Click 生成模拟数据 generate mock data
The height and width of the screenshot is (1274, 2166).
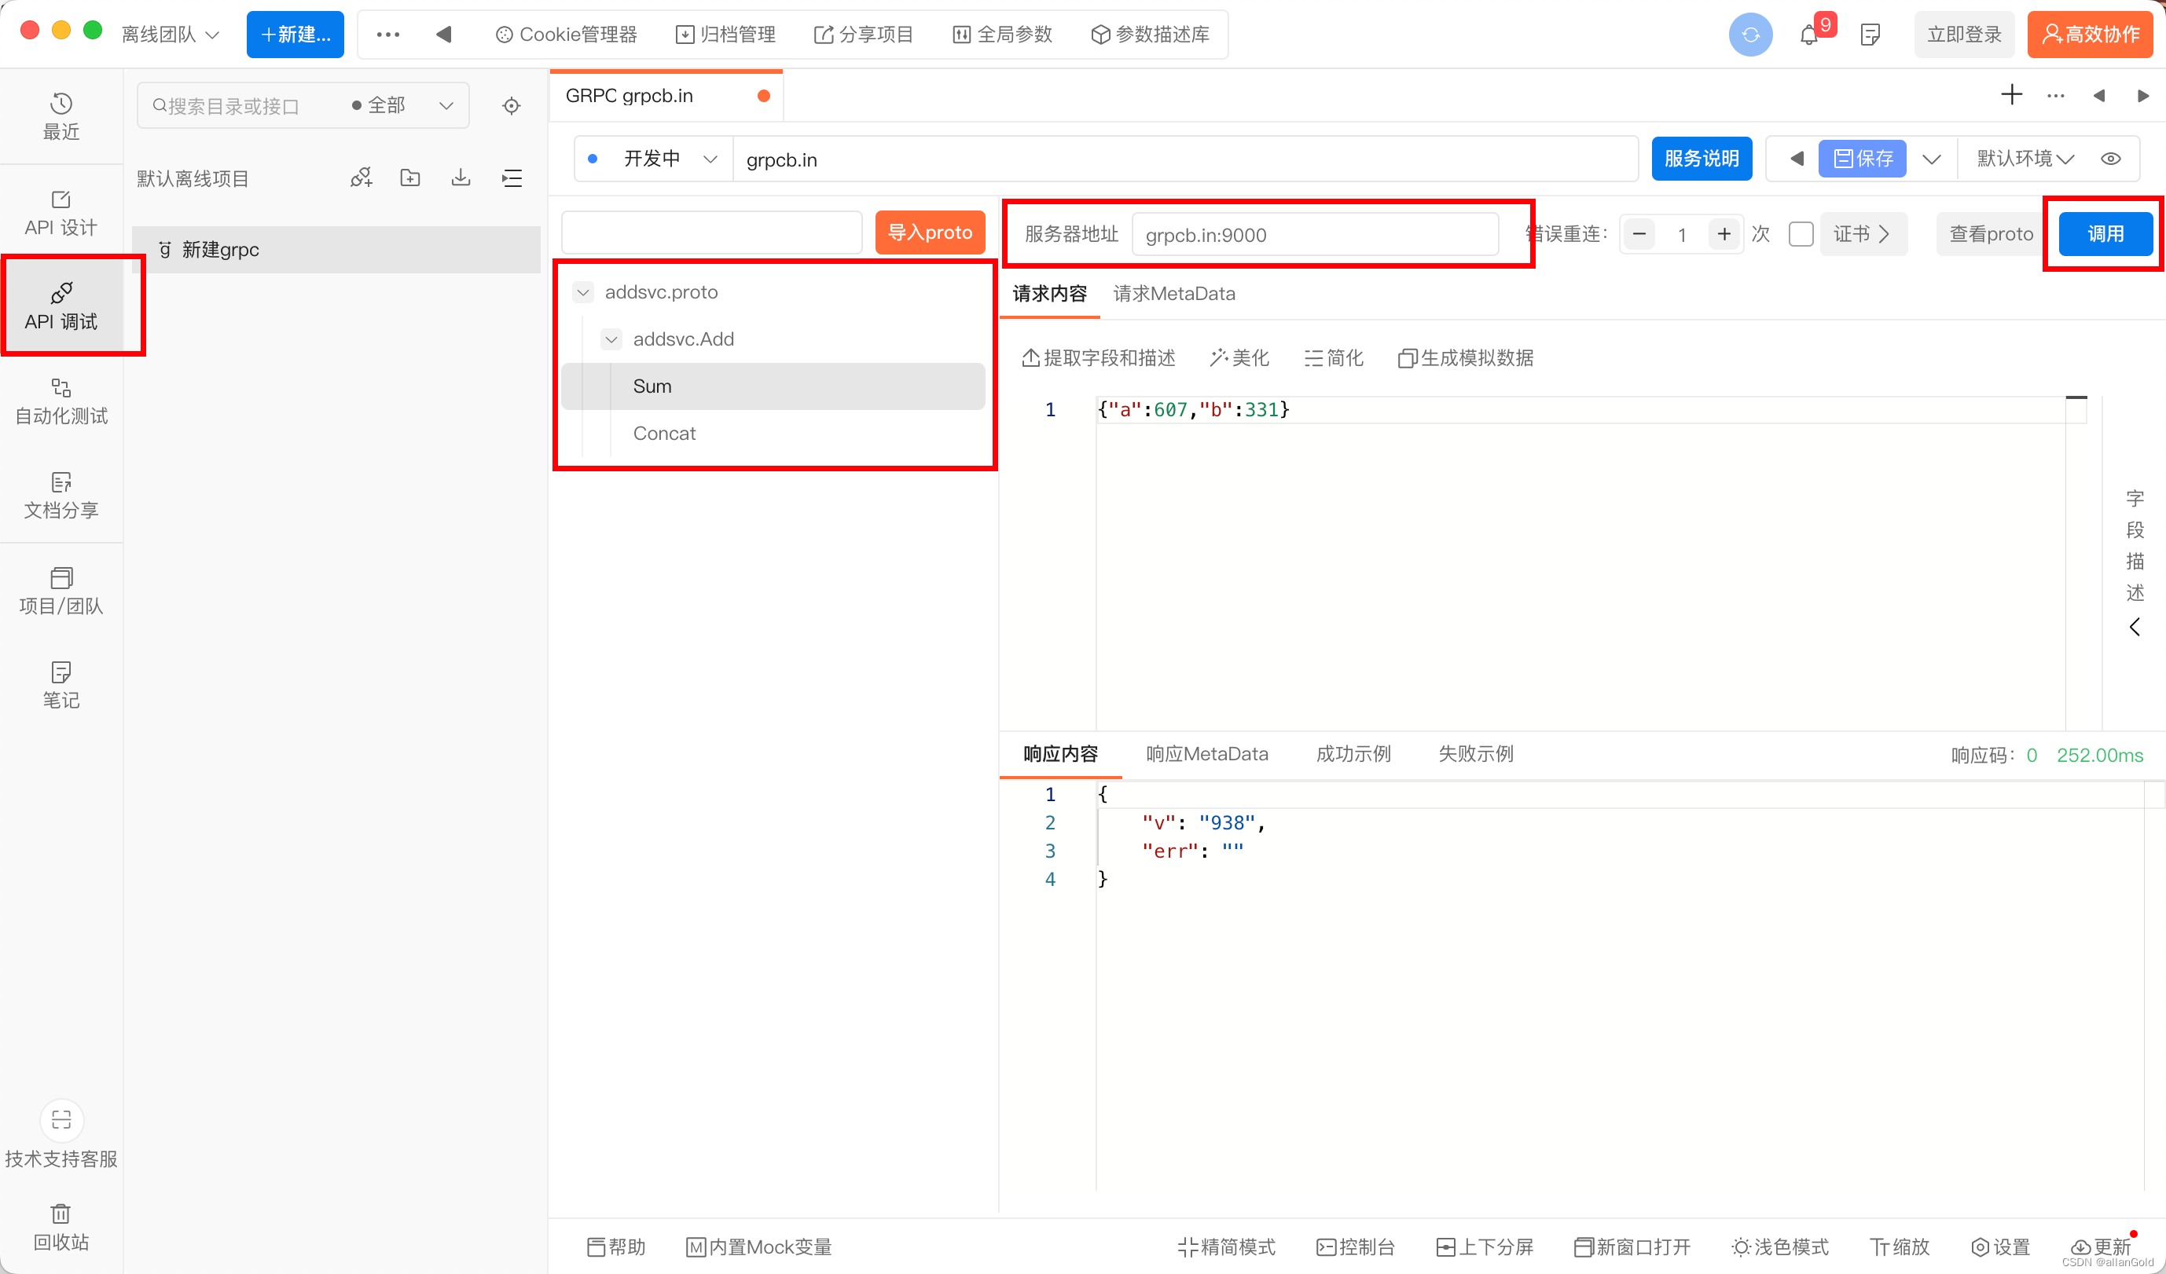(x=1466, y=357)
